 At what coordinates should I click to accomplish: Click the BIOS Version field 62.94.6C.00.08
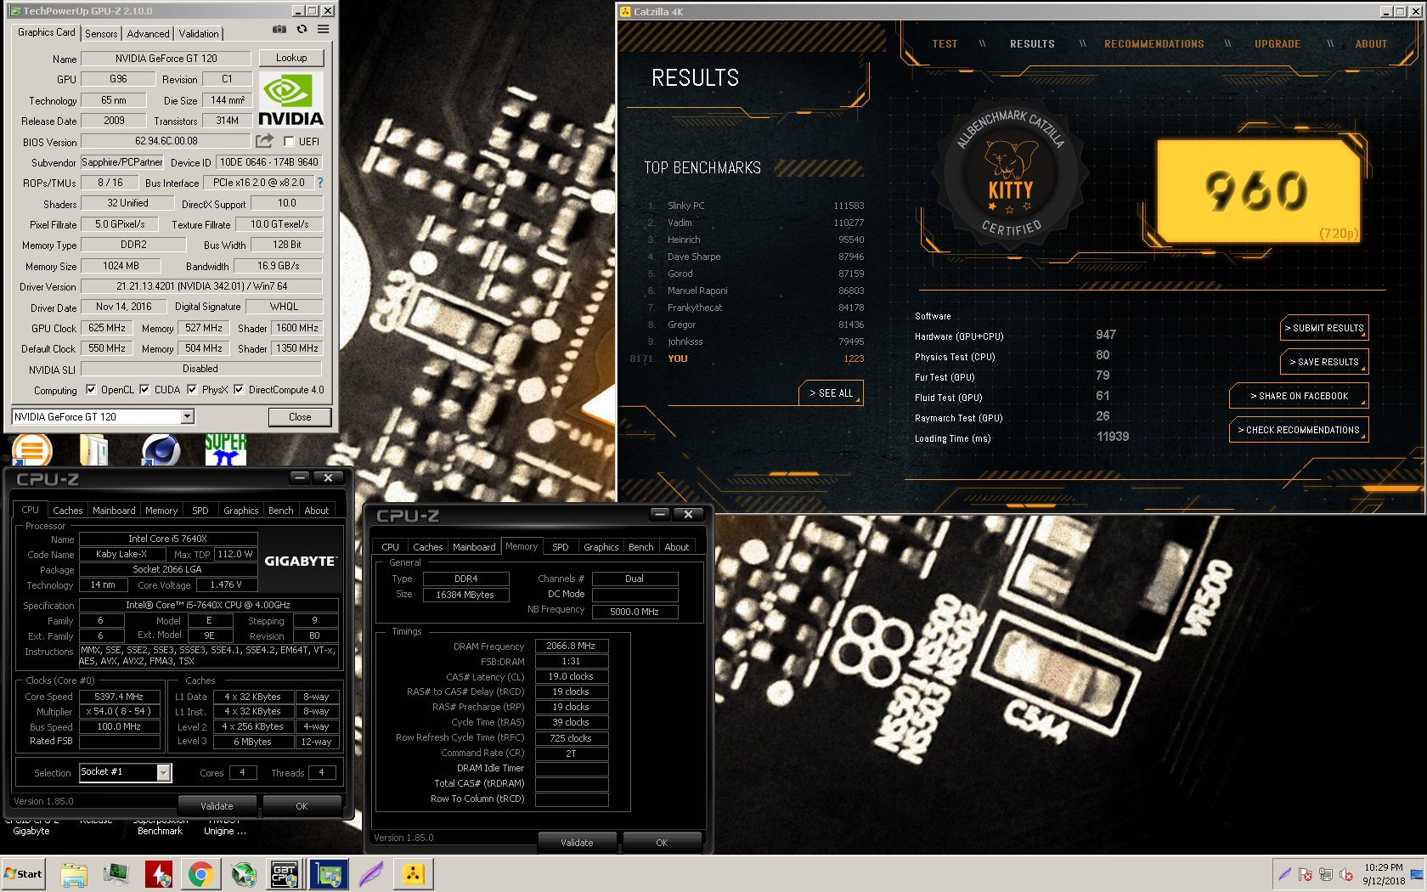(166, 142)
